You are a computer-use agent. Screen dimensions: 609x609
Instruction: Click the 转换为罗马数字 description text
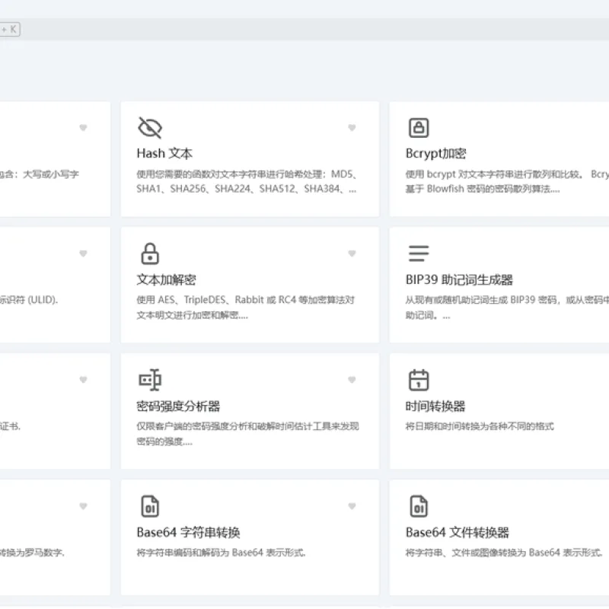point(32,553)
